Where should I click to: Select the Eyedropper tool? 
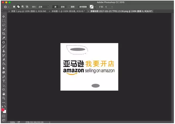(4, 38)
